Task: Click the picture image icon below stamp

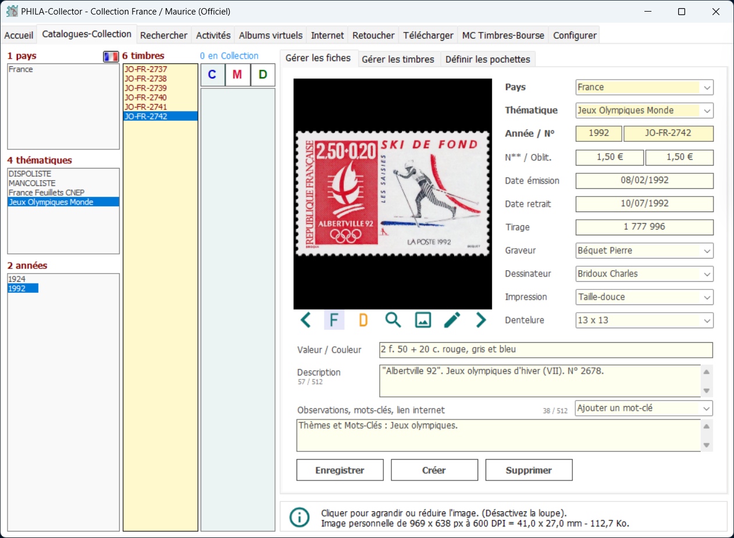Action: click(x=423, y=320)
